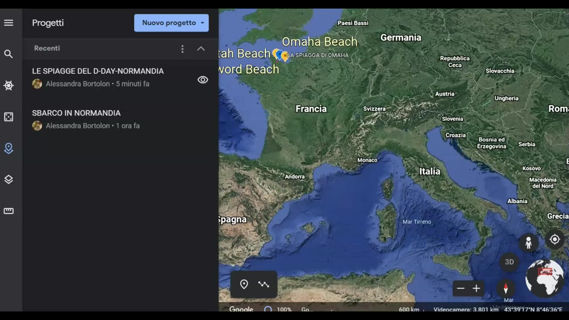Zoom in with plus button
The height and width of the screenshot is (320, 569).
coord(477,288)
